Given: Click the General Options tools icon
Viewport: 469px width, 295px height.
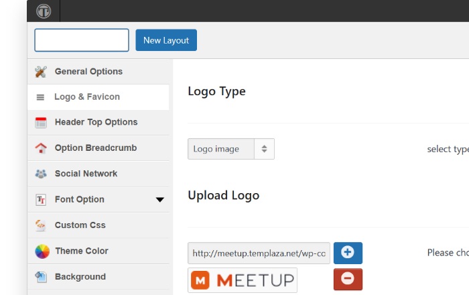Looking at the screenshot, I should click(x=41, y=72).
